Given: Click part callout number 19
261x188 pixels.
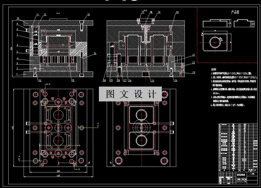Looking at the screenshot, I should [x=159, y=12].
